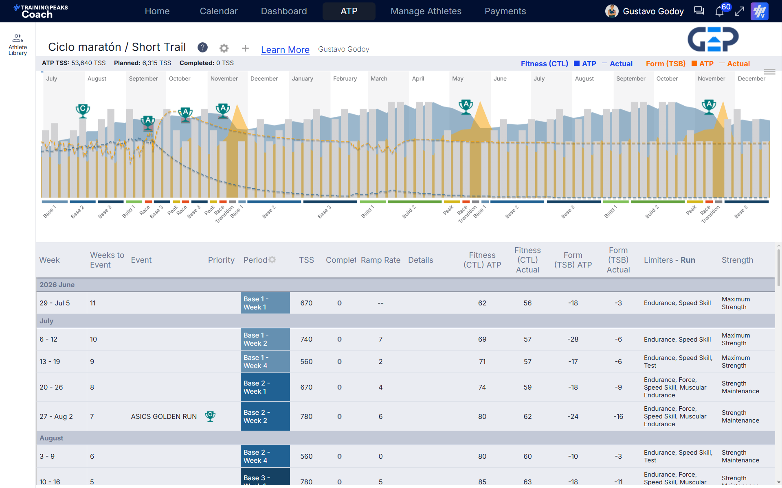Click Base 1 - Week 4 period cell
The image size is (782, 488).
pos(265,362)
